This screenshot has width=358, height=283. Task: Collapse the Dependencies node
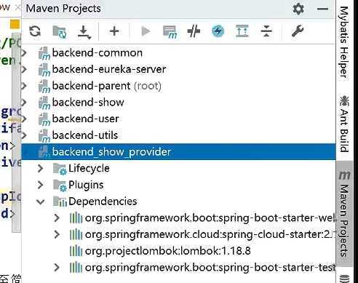pyautogui.click(x=40, y=202)
